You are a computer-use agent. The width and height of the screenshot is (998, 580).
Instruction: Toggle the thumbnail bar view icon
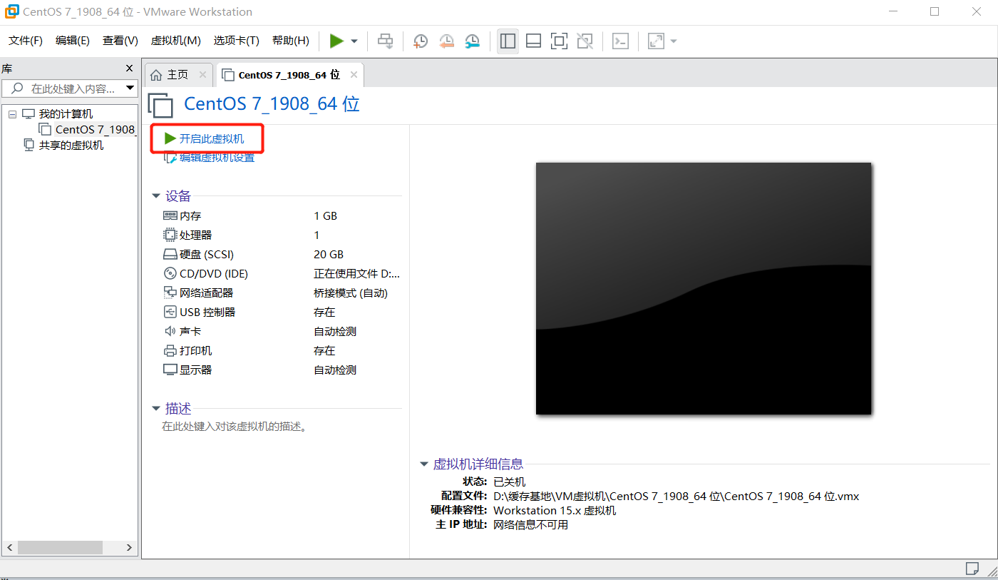tap(533, 41)
